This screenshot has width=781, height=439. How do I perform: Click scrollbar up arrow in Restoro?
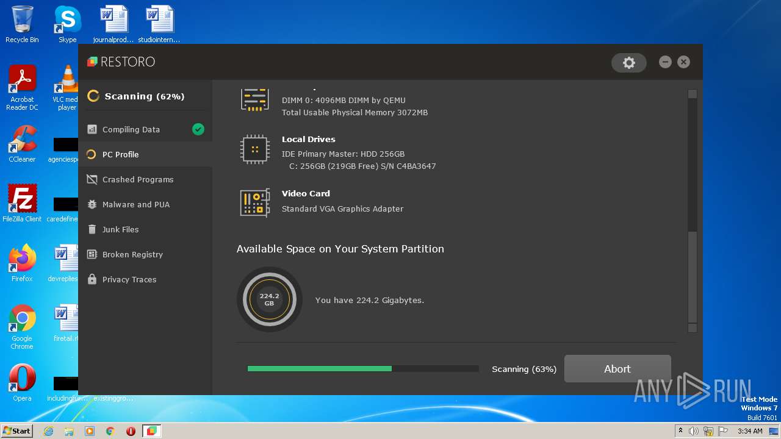coord(692,94)
